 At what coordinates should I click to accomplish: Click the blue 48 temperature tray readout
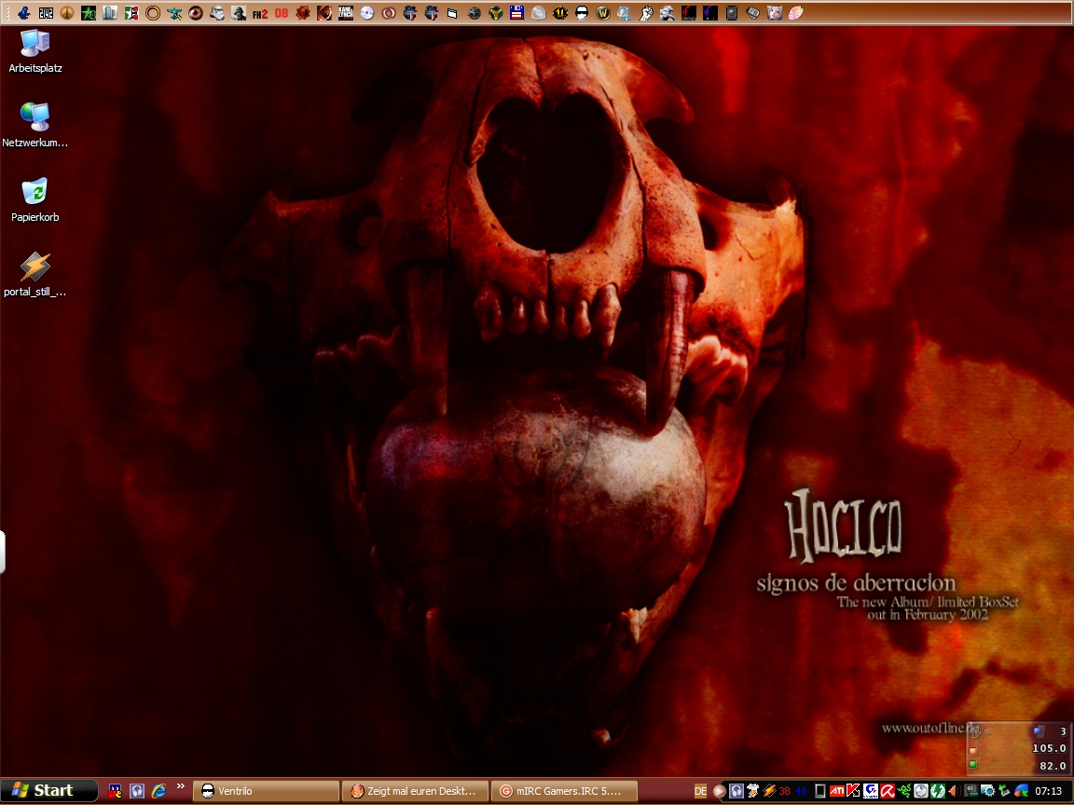pos(802,791)
